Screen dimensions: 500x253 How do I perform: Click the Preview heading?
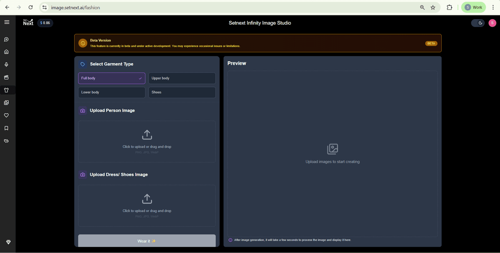[237, 63]
